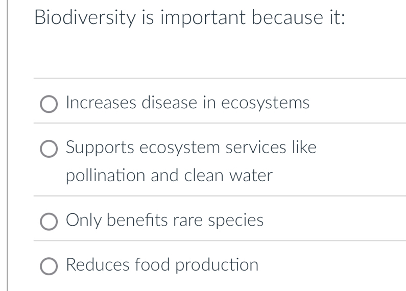Click the 'Supports ecosystem services like' answer text
This screenshot has width=406, height=291.
[x=192, y=148]
